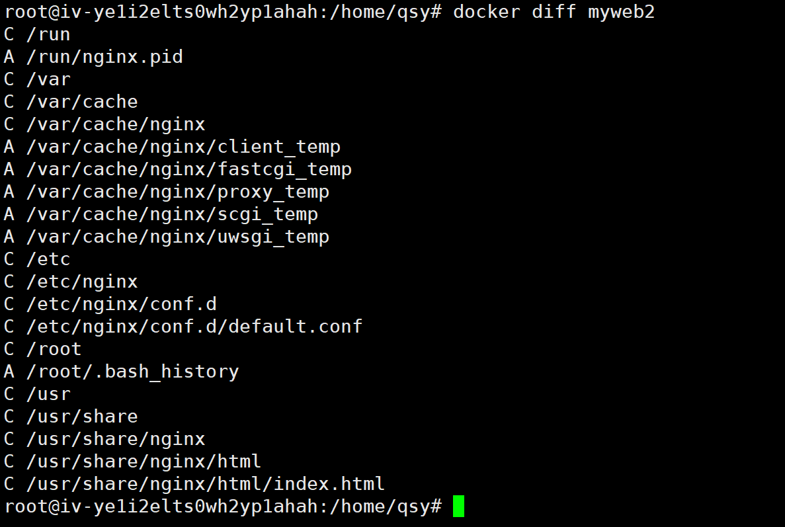Click the /var/cache/nginx/scgi_temp path
Viewport: 785px width, 527px height.
pyautogui.click(x=172, y=214)
